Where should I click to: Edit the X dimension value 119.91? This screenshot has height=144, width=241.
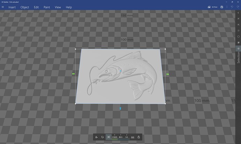point(115,137)
